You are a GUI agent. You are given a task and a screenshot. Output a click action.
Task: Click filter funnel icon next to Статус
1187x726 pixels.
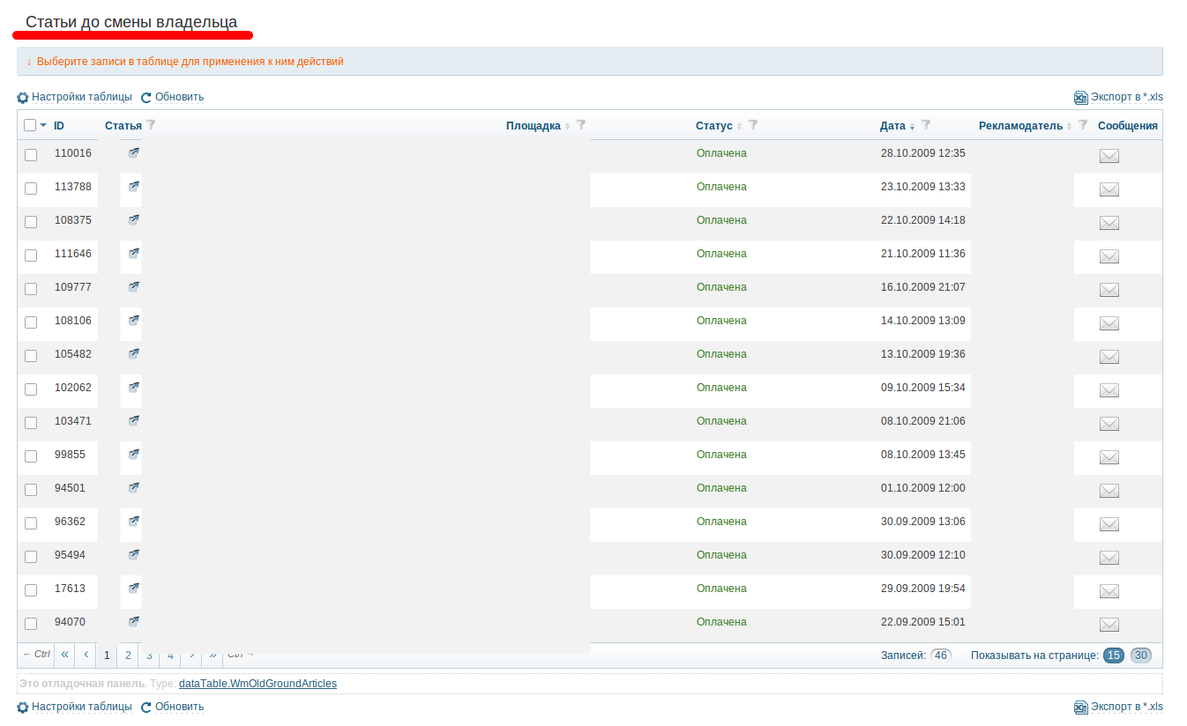click(753, 125)
